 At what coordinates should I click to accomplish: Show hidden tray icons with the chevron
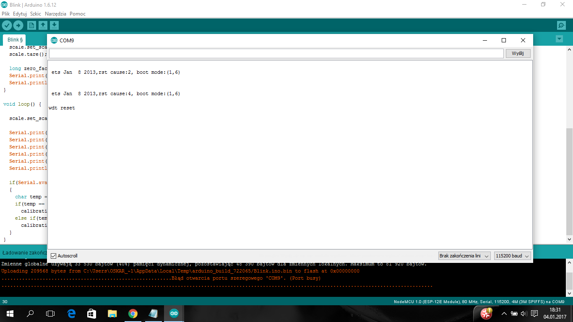pos(504,314)
